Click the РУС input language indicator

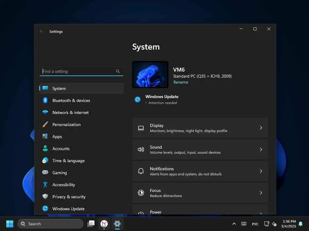[255, 224]
